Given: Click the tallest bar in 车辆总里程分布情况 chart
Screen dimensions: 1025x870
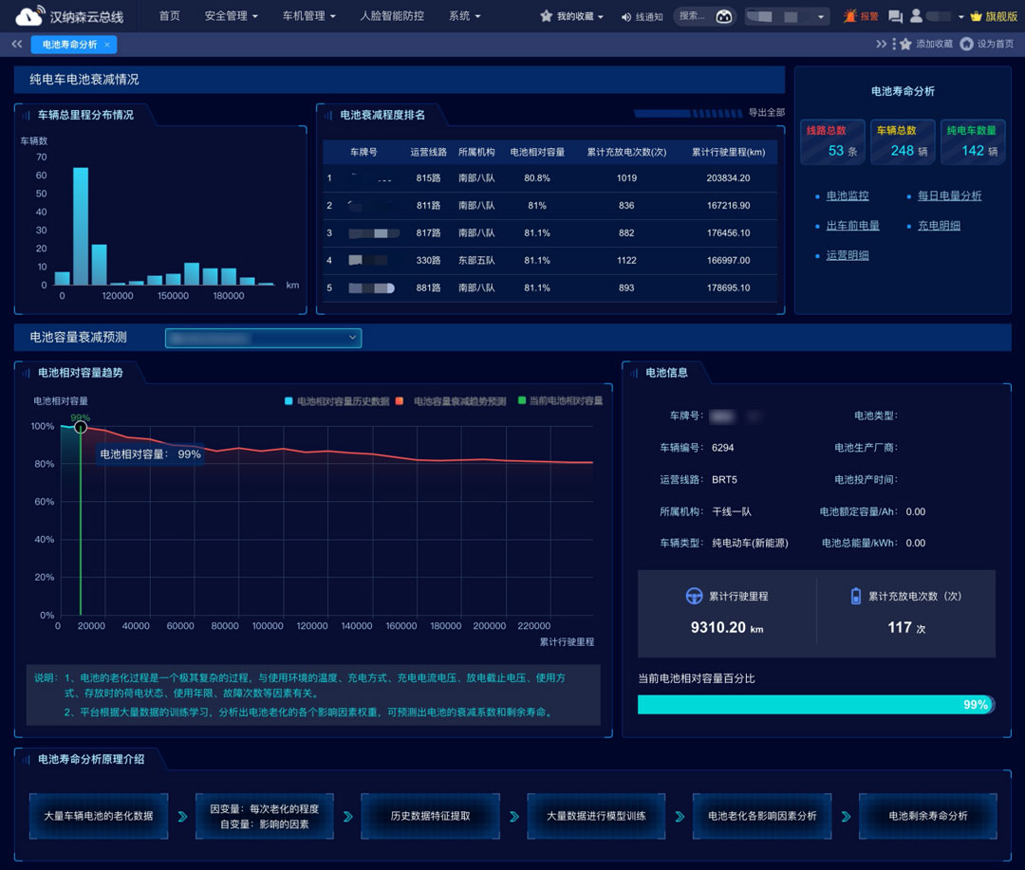Looking at the screenshot, I should tap(81, 226).
